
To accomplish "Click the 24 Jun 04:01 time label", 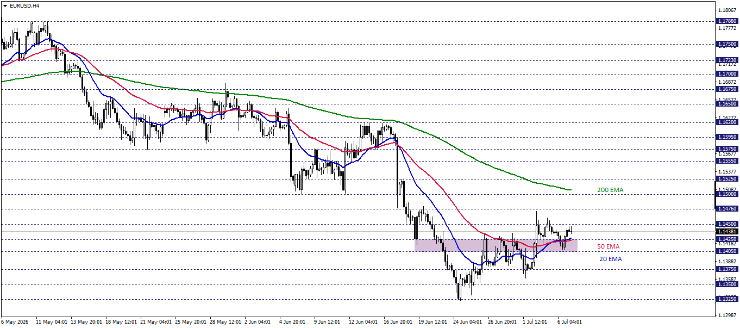I will (468, 321).
